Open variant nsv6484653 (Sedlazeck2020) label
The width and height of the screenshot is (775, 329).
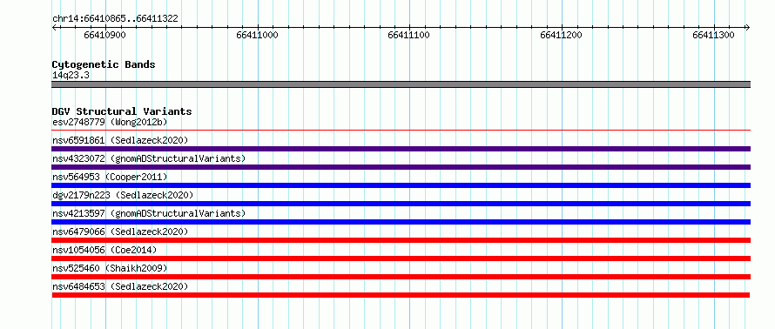[120, 286]
